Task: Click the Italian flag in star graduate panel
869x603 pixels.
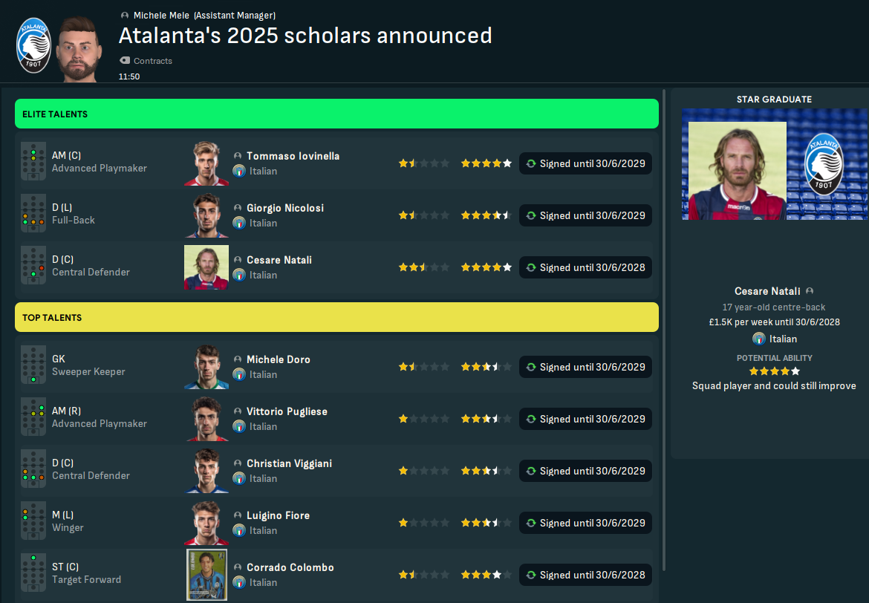Action: (x=759, y=339)
